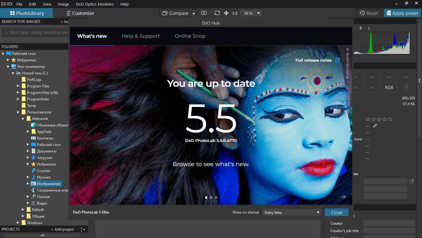Click the fit-to-screen zoom icon
The height and width of the screenshot is (238, 422).
coord(217,13)
